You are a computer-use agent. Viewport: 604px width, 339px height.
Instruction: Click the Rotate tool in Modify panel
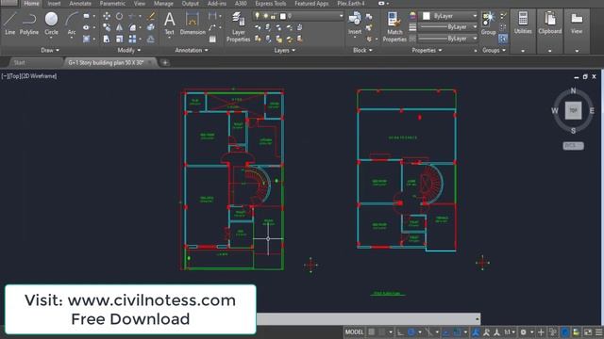tap(120, 16)
